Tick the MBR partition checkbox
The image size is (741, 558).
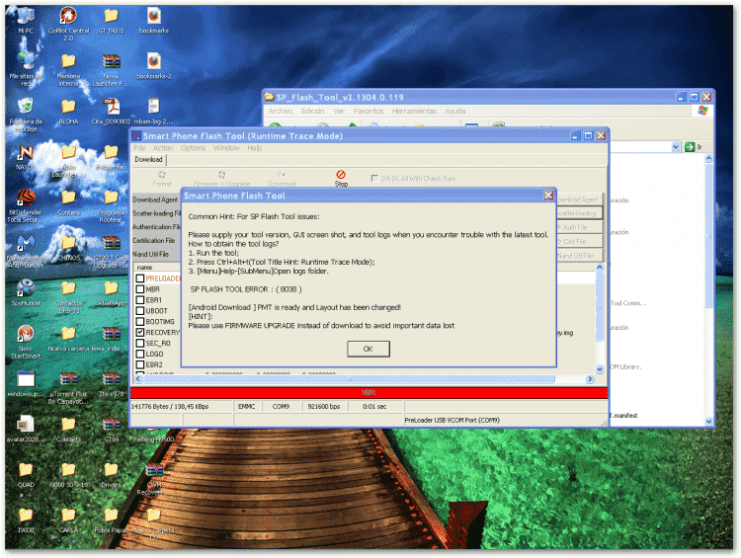[140, 289]
